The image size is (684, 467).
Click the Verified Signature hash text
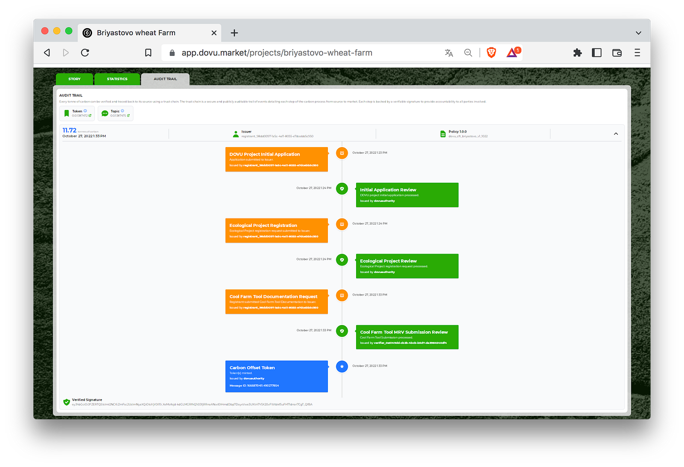192,405
